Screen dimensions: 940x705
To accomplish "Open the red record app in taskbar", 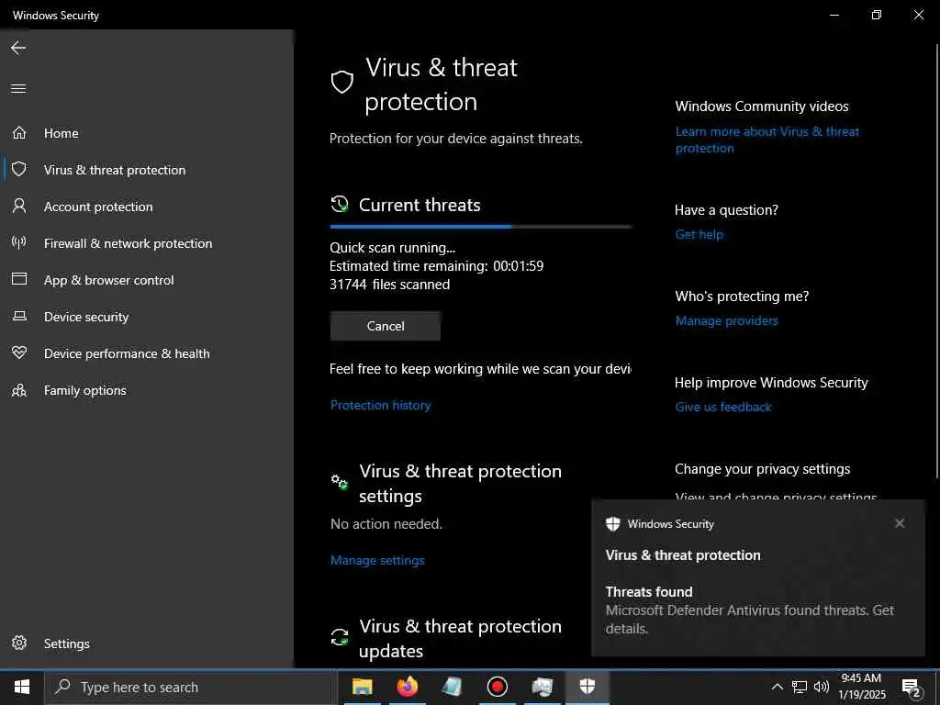I will (x=497, y=687).
